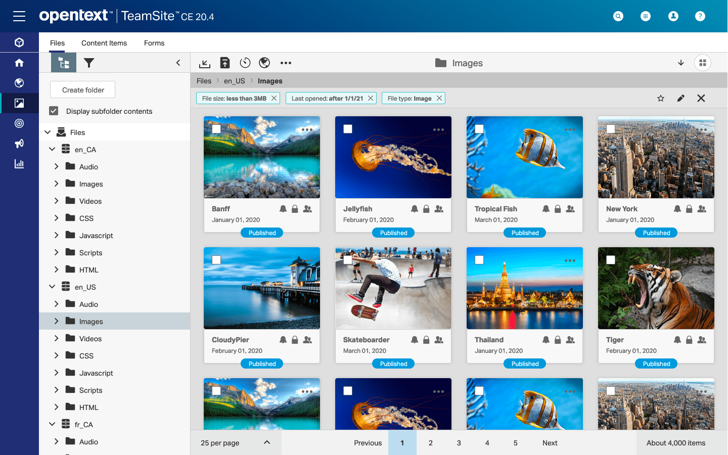The height and width of the screenshot is (455, 728).
Task: Open the help question mark icon
Action: (x=700, y=16)
